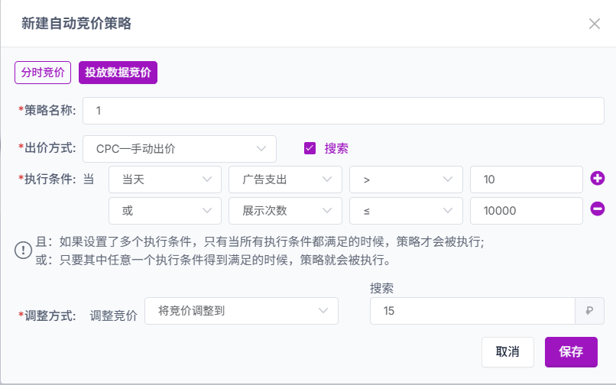The width and height of the screenshot is (616, 385).
Task: Open the 广告支出 metric dropdown
Action: pos(285,180)
